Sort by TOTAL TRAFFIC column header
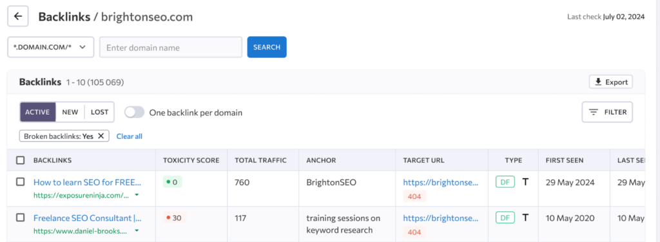 coord(260,160)
